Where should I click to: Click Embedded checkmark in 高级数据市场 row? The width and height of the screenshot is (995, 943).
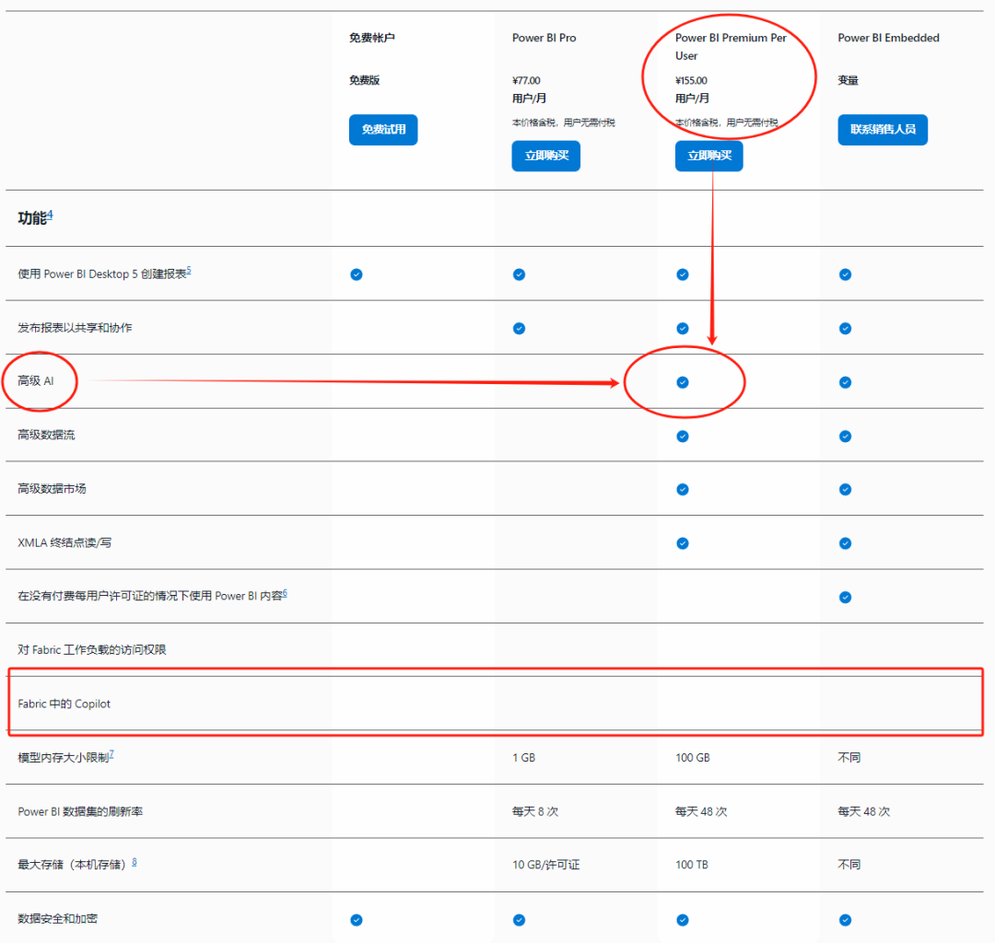[845, 490]
